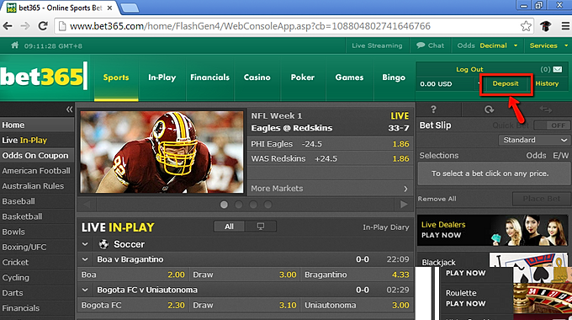
Task: Click the graduation cap extension icon
Action: pos(545,26)
